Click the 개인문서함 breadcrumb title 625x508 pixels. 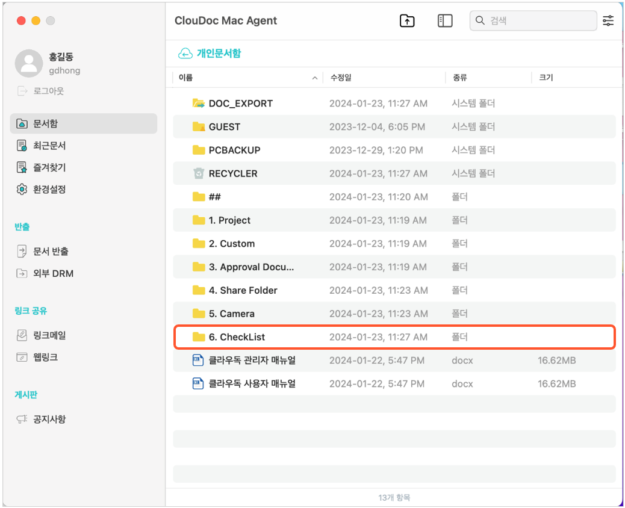[219, 54]
